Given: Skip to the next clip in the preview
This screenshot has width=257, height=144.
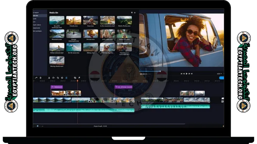Looking at the screenshot, I should 191,74.
